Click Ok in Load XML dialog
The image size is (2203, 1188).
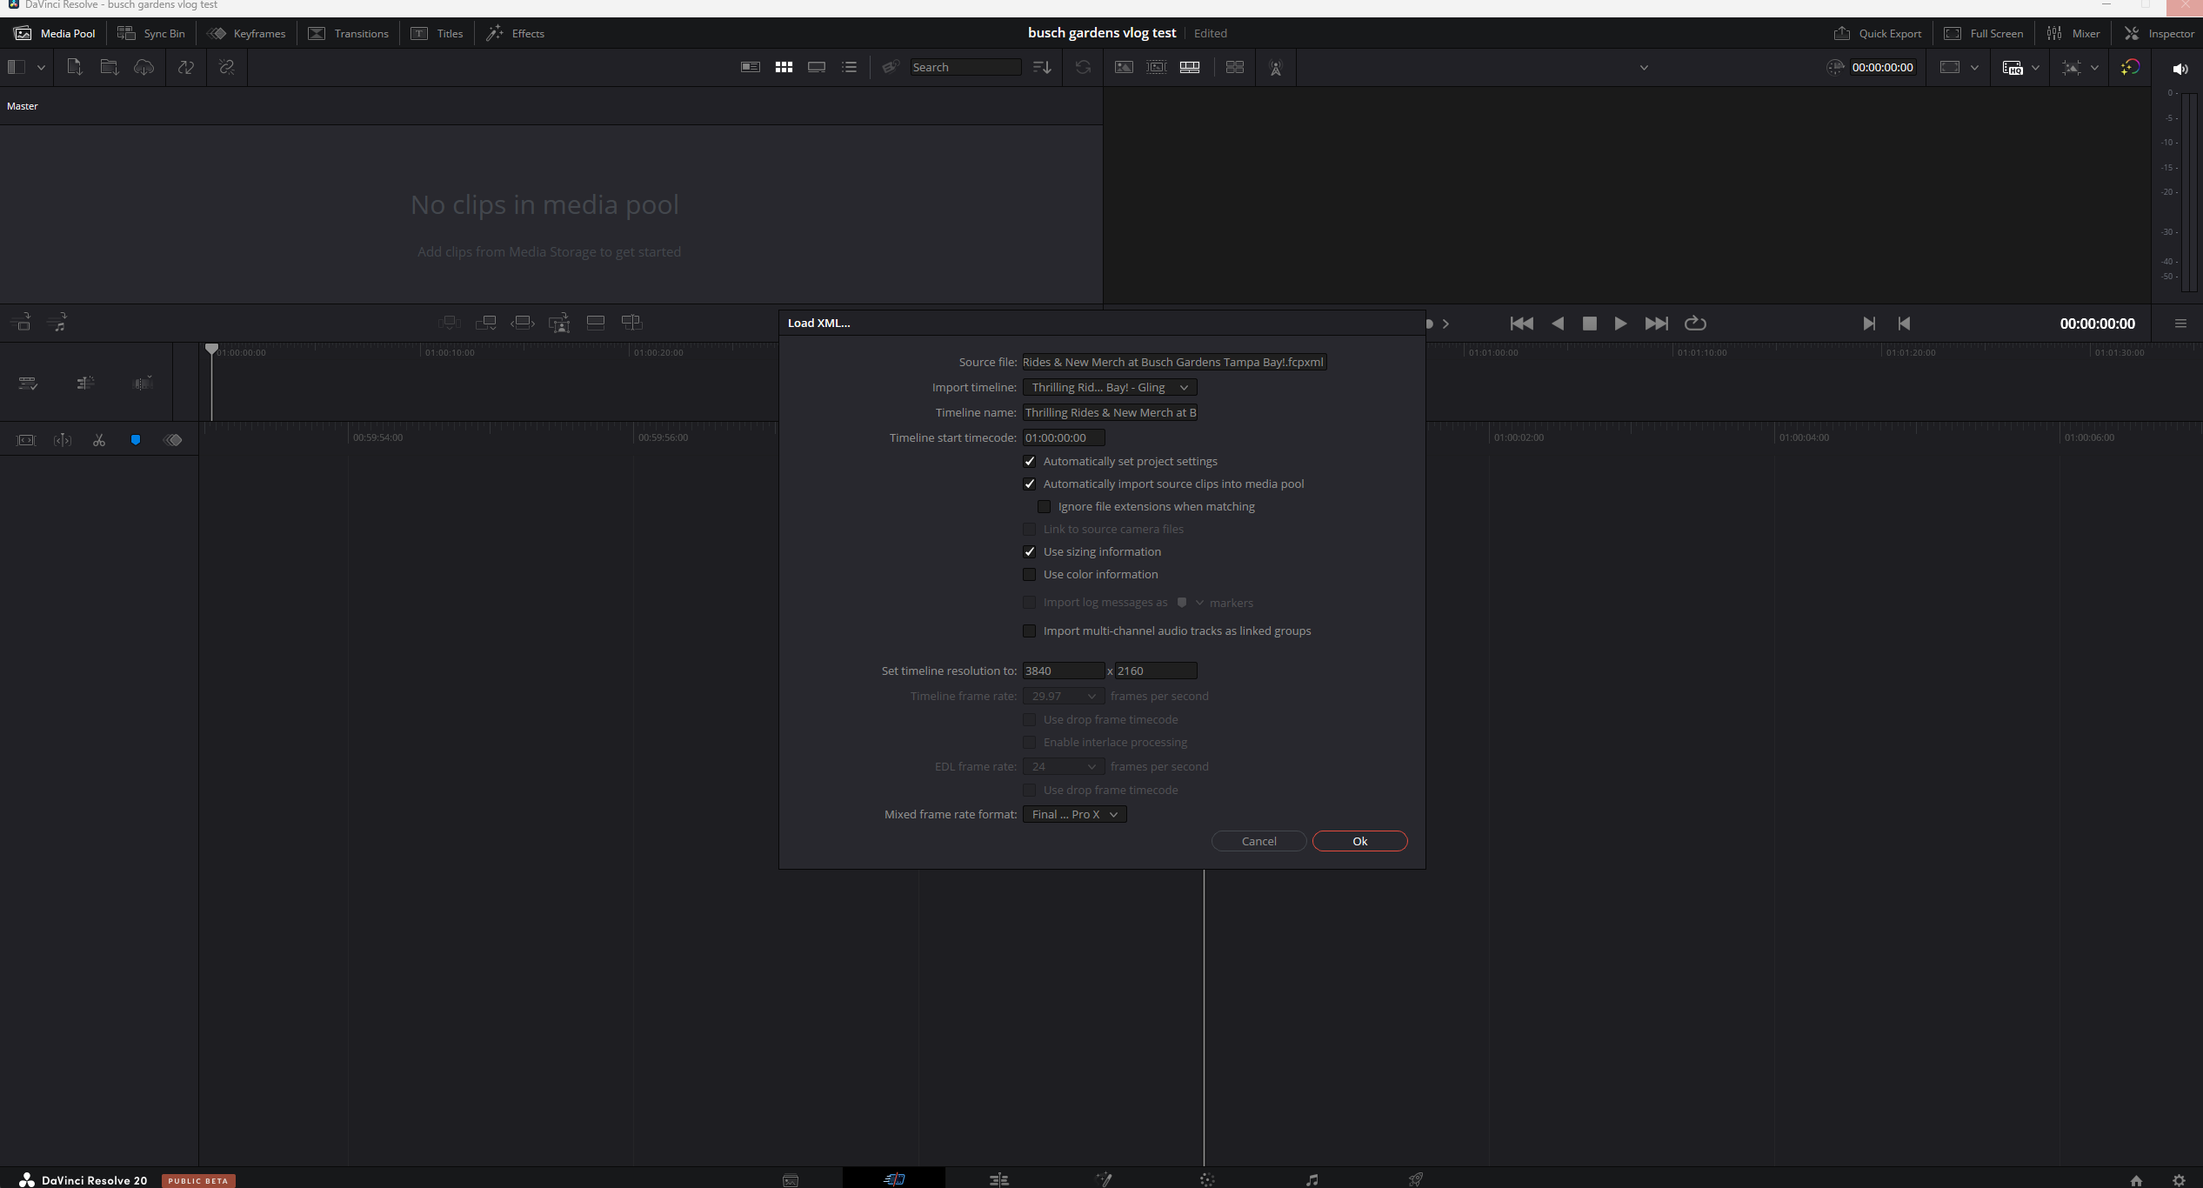(x=1359, y=841)
